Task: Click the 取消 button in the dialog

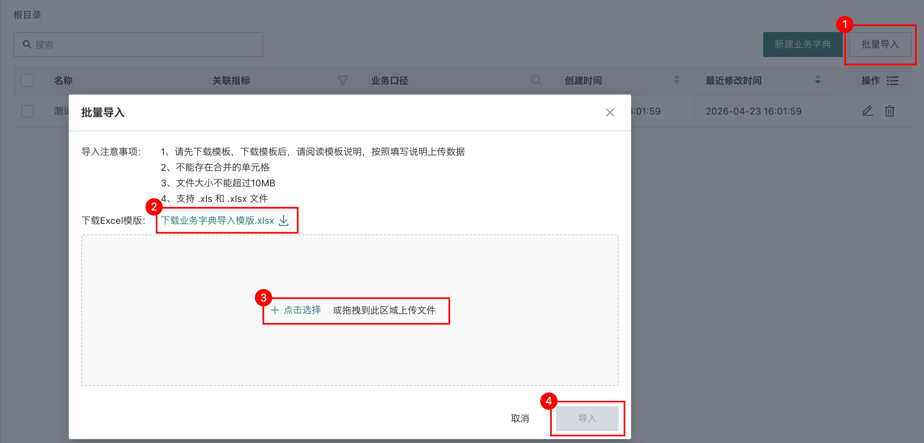Action: pos(520,418)
